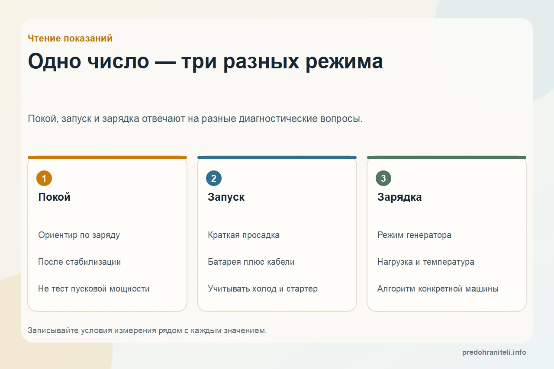The height and width of the screenshot is (369, 554).
Task: Click the subtitle about Покой, запуск и зарядка
Action: 195,119
